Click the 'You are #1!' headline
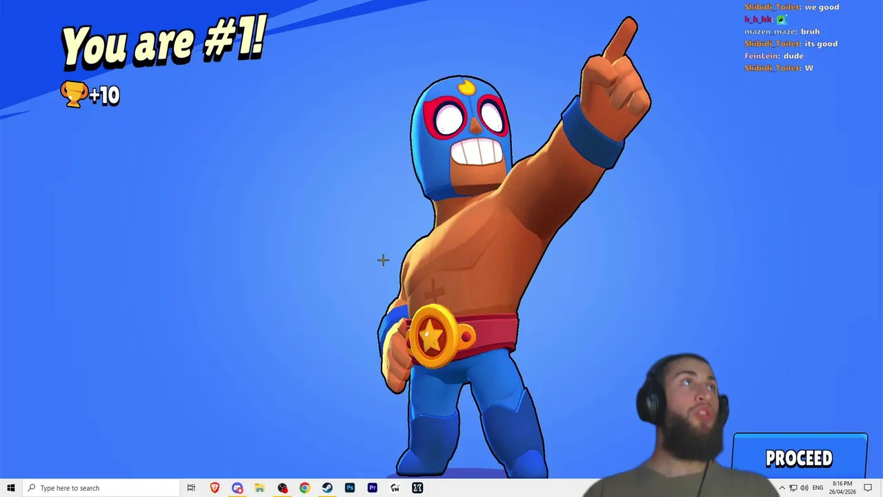The height and width of the screenshot is (497, 883). coord(163,43)
